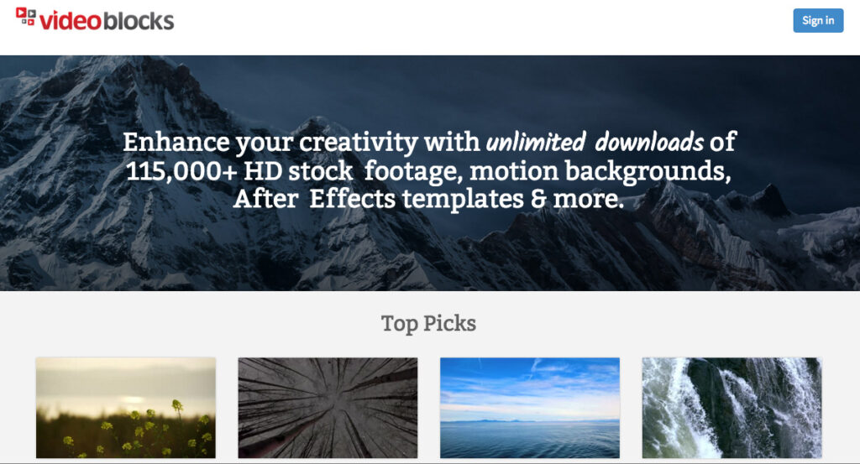Image resolution: width=860 pixels, height=464 pixels.
Task: Click the word "creativity" in the headline
Action: tap(359, 143)
